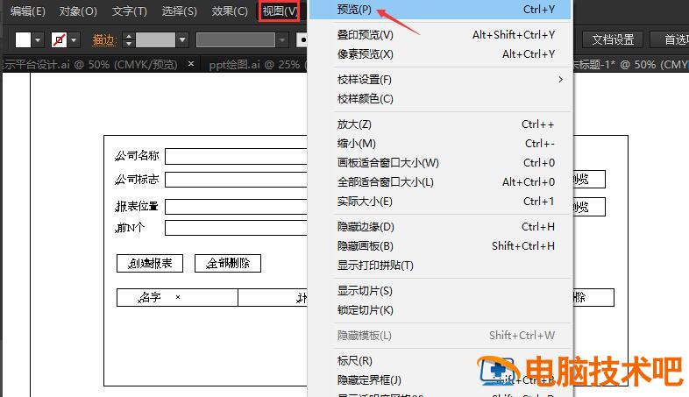The width and height of the screenshot is (689, 397).
Task: Click the 文档设置 button
Action: pos(613,39)
